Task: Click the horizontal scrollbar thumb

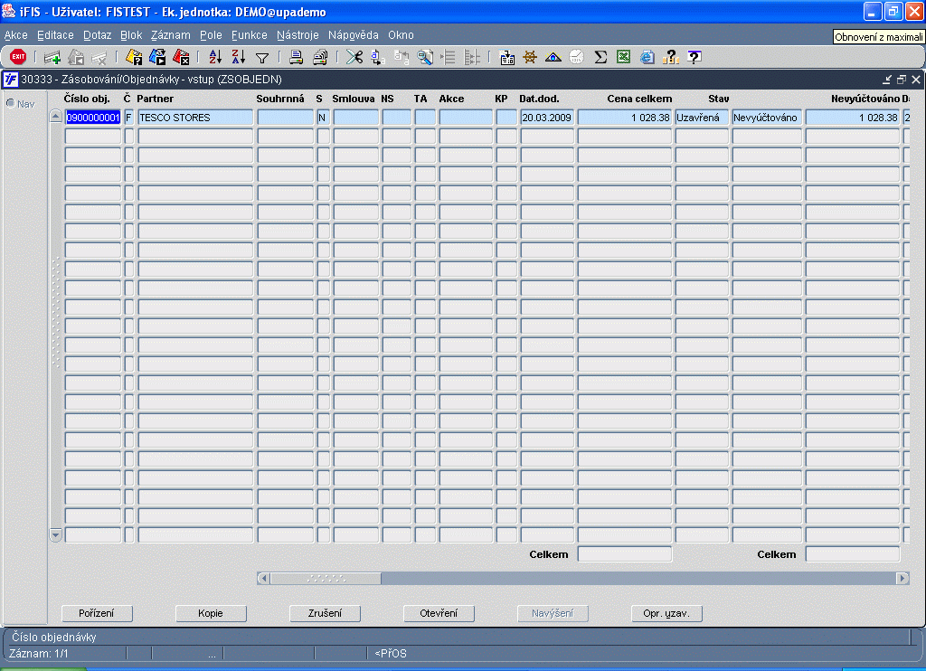Action: coord(326,578)
